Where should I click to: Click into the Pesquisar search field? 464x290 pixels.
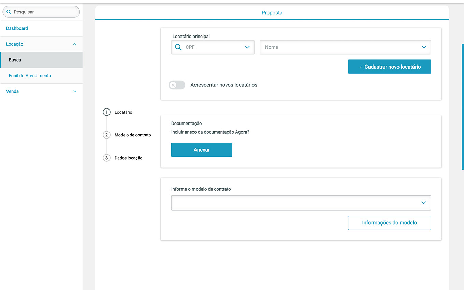pos(44,12)
